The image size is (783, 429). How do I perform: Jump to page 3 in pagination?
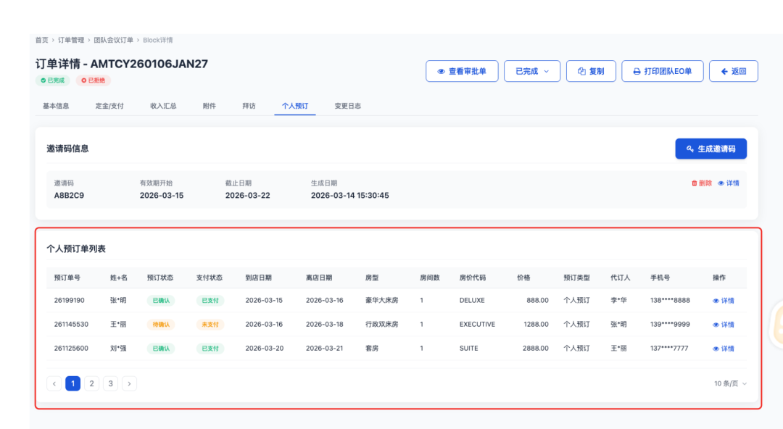click(x=110, y=383)
